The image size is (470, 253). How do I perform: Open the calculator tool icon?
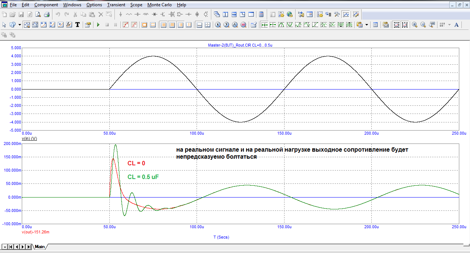coord(261,14)
